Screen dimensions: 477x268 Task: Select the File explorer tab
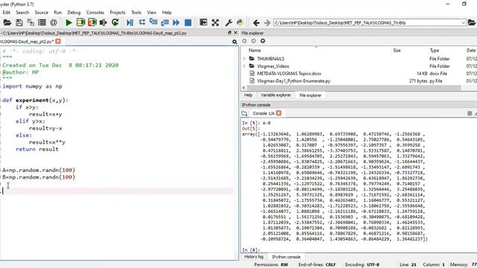point(310,95)
